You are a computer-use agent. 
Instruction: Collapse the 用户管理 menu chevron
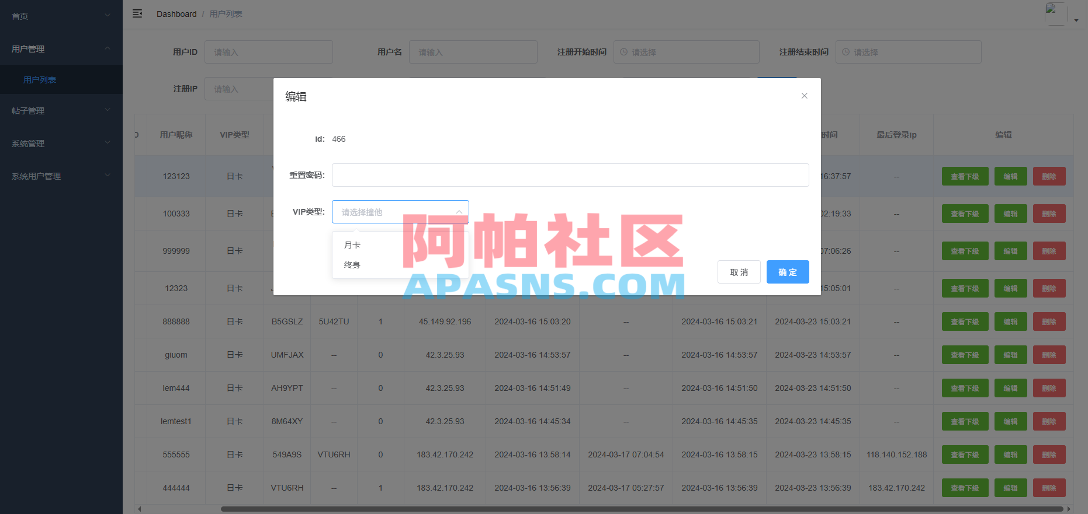108,48
